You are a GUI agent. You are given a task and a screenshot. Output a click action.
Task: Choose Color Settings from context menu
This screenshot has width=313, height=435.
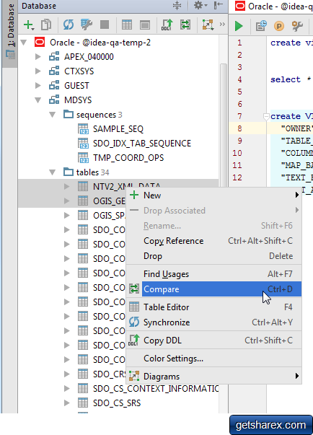click(213, 359)
